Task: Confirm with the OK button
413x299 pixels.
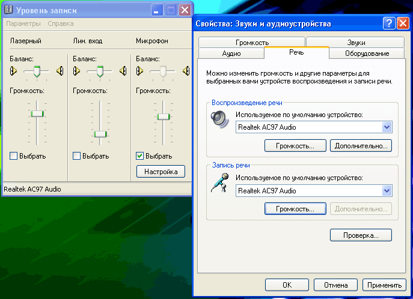Action: (287, 285)
